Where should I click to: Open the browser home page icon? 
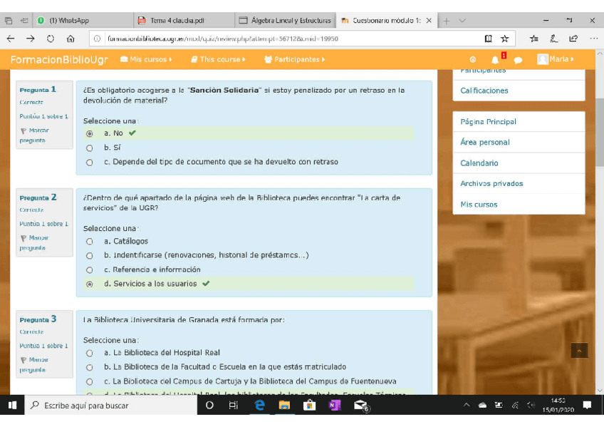(71, 38)
